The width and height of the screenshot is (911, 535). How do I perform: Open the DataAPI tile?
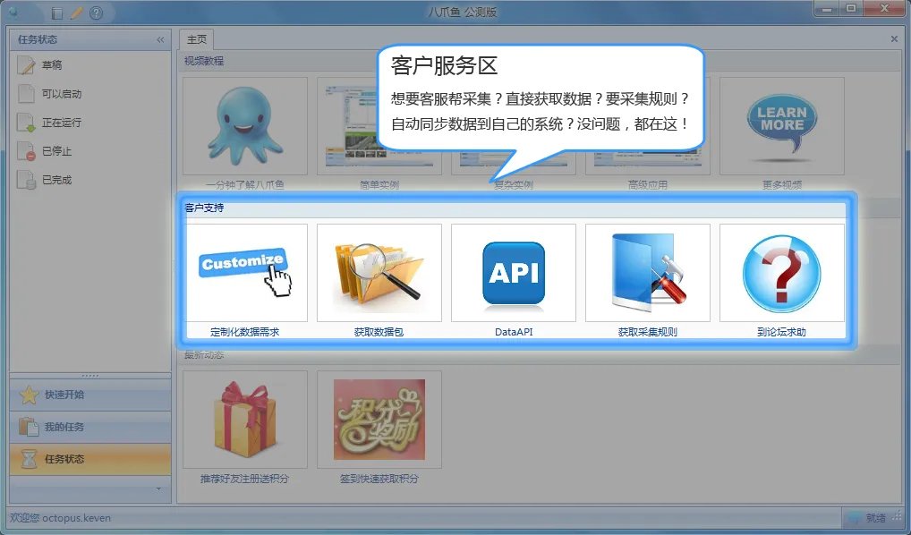point(513,273)
